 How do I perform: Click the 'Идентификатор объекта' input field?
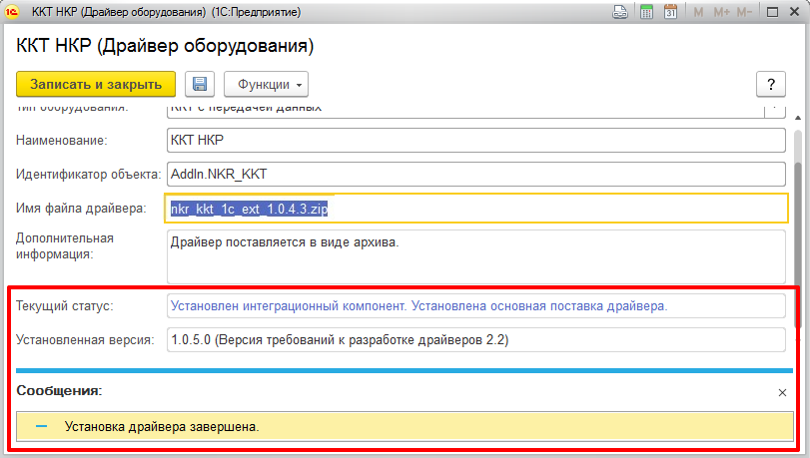pyautogui.click(x=475, y=174)
